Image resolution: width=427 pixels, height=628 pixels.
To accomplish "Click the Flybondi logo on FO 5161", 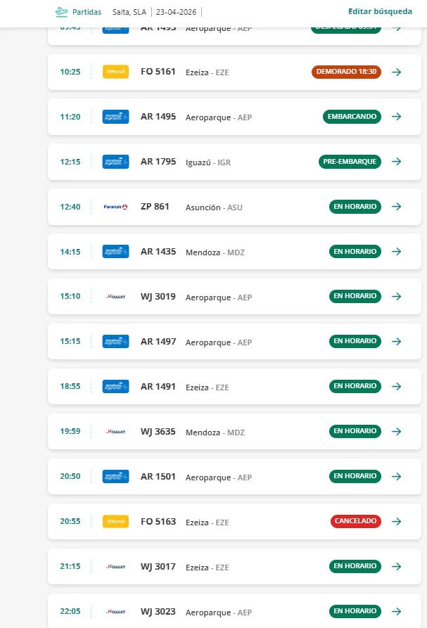I will pos(116,72).
